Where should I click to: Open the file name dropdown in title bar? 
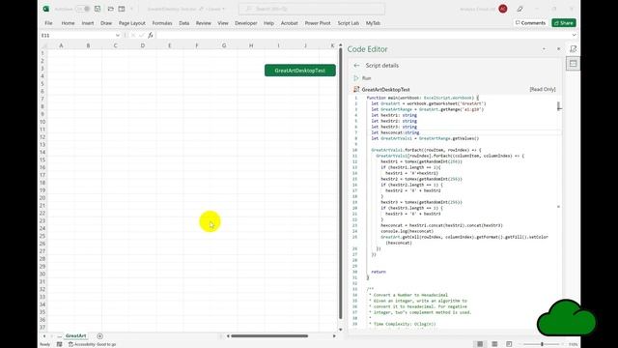(x=223, y=9)
